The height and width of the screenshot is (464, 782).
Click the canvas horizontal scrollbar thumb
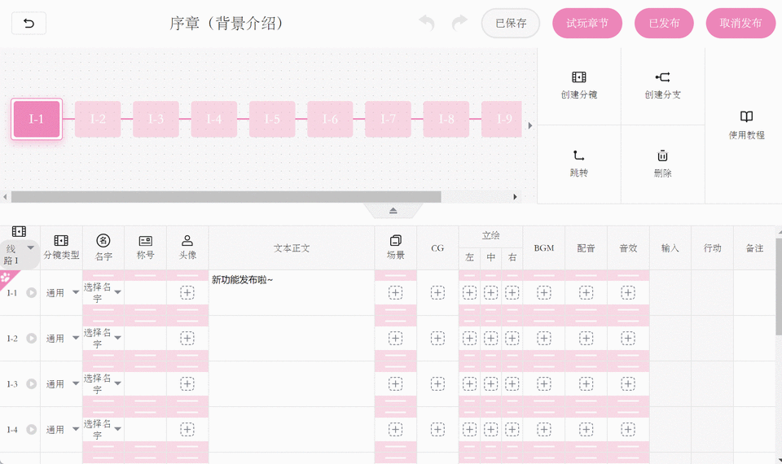coord(226,197)
